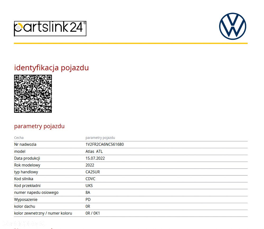Screen dimensions: 264x229
Task: Select the 'Wyposazenie' label
Action: 26,199
